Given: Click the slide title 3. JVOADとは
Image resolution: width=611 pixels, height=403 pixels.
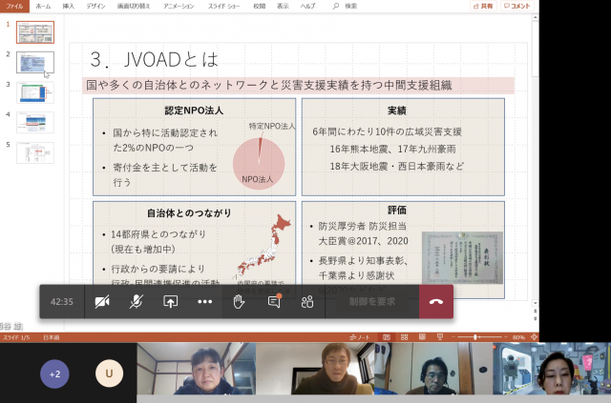Looking at the screenshot, I should pyautogui.click(x=154, y=59).
